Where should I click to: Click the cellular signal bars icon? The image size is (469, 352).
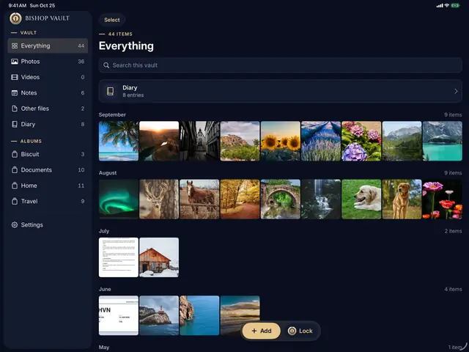pyautogui.click(x=440, y=6)
